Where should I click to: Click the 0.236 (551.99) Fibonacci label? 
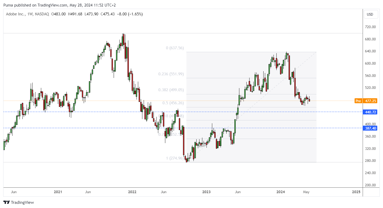click(x=171, y=74)
